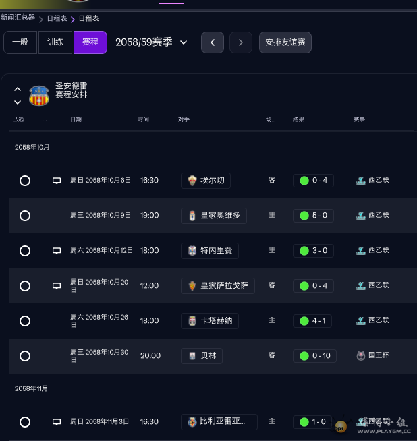Click the TV icon for 埃尔切 match
Viewport: 417px width, 441px height.
coord(57,181)
